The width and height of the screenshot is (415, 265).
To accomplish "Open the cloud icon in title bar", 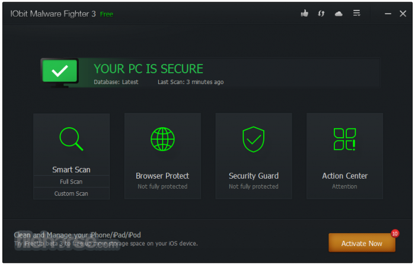I will click(339, 14).
